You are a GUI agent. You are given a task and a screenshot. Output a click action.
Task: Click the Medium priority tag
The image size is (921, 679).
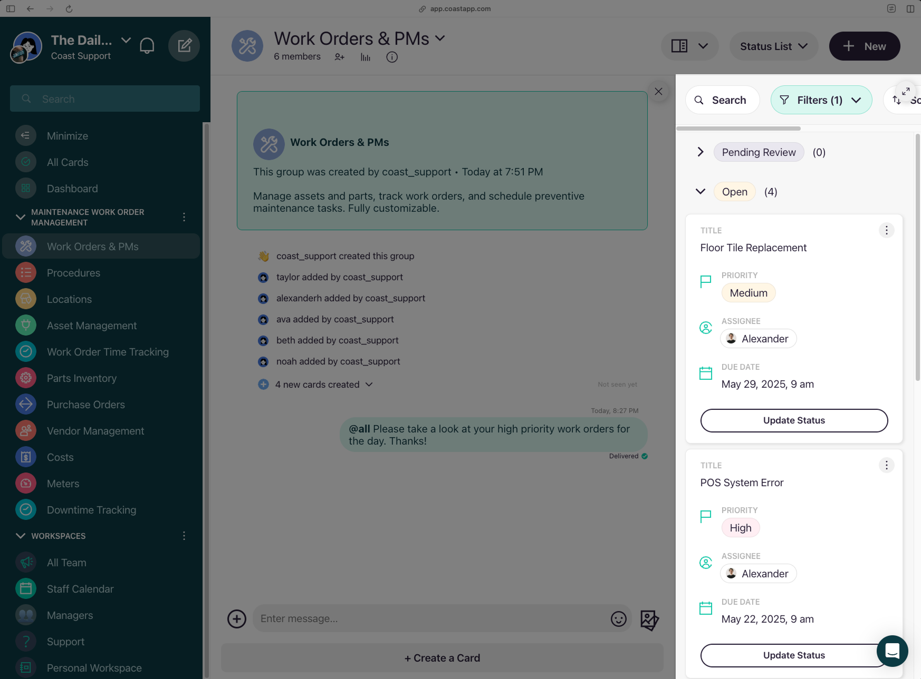click(x=749, y=293)
